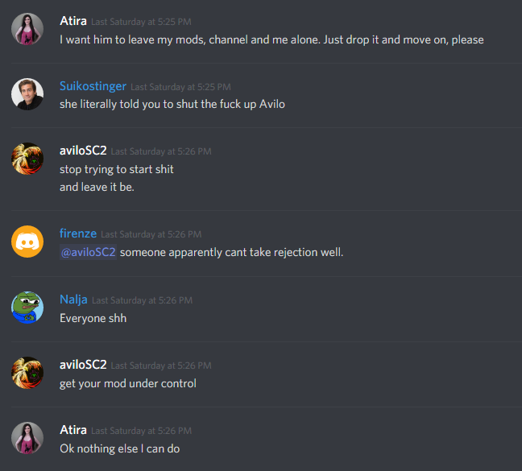Open Suikostinger's profile picture
Viewport: 522px width, 471px height.
[27, 94]
